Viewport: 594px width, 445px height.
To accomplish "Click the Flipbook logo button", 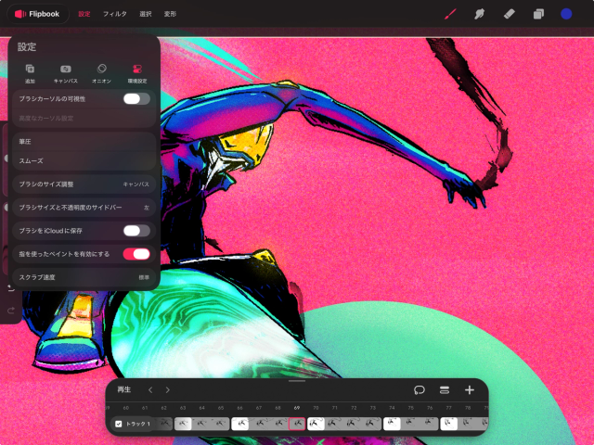I will point(38,14).
